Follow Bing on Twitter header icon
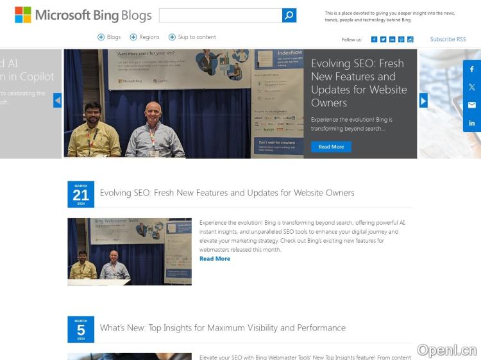The width and height of the screenshot is (481, 360). point(383,39)
